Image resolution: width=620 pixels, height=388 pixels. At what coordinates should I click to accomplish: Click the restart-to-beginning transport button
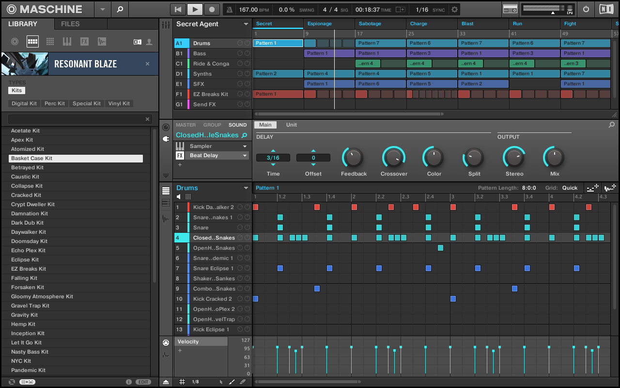(x=178, y=9)
